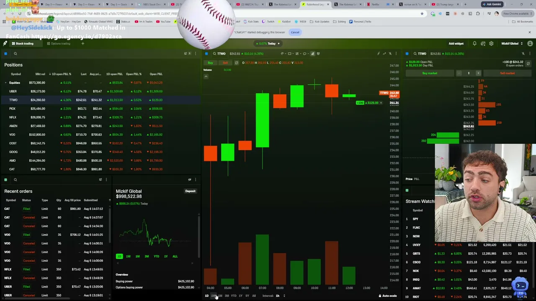The image size is (536, 301).
Task: Open the notifications bell
Action: [474, 43]
